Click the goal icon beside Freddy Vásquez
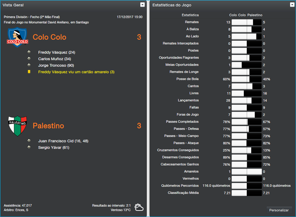Viewport: 296px width, 217px height. pos(29,52)
